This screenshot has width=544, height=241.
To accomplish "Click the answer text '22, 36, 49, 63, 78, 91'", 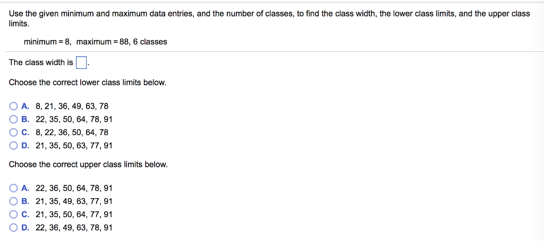I will pos(74,228).
